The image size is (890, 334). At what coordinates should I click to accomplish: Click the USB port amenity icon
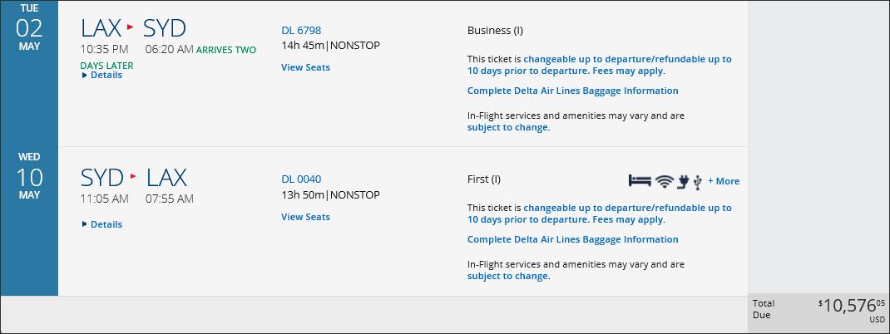click(698, 181)
